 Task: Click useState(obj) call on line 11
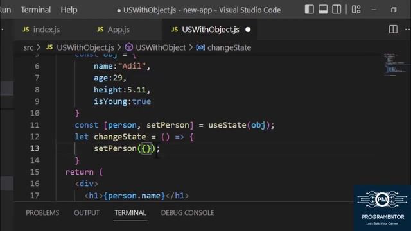[x=239, y=125]
